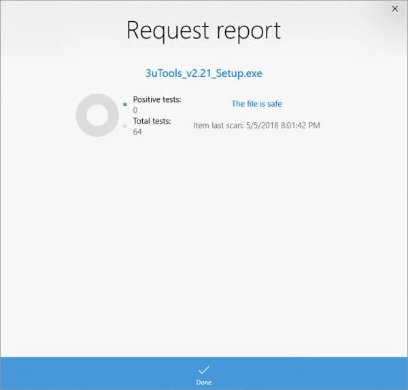Close the Request report dialog
This screenshot has height=390, width=408.
click(394, 9)
